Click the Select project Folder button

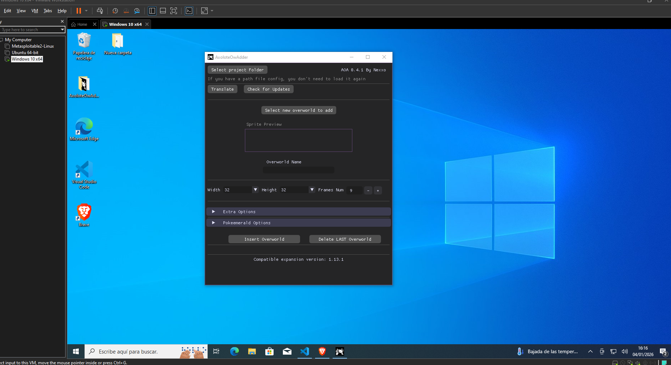click(x=237, y=70)
